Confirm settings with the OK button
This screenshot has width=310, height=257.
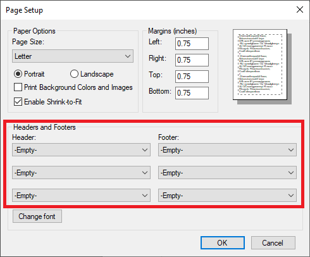coord(223,243)
